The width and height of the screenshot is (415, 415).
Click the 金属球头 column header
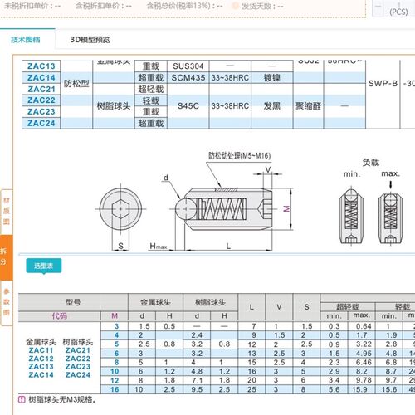tap(155, 302)
